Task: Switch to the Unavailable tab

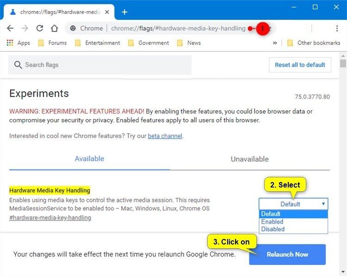Action: 250,159
